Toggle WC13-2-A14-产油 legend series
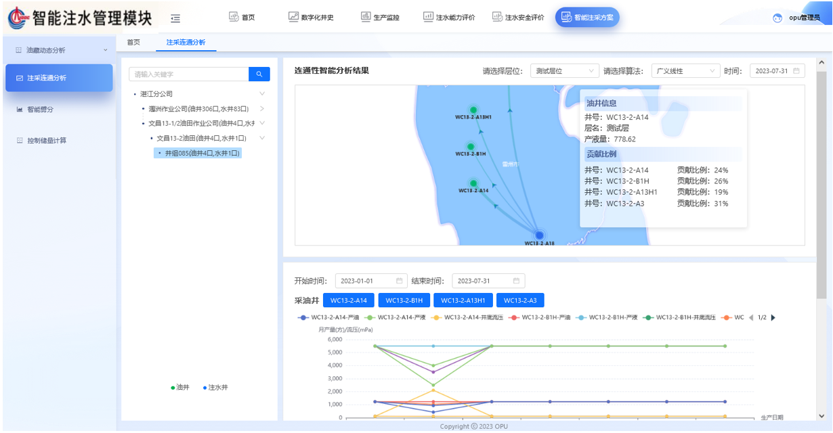 (x=329, y=317)
